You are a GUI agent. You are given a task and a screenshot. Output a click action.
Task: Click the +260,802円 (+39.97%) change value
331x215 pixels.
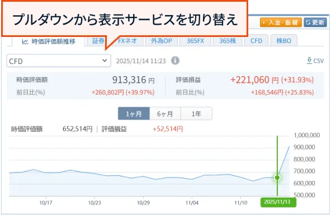point(123,92)
